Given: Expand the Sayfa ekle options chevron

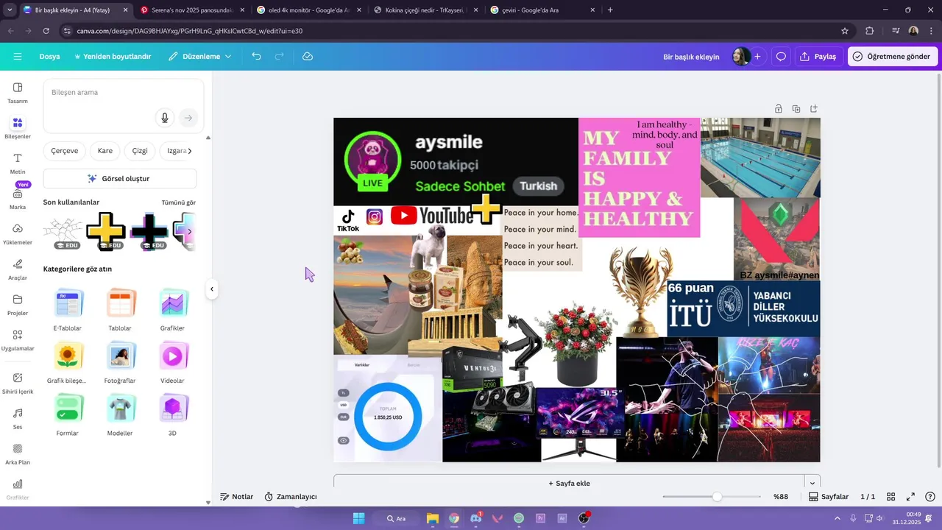Looking at the screenshot, I should (x=812, y=483).
